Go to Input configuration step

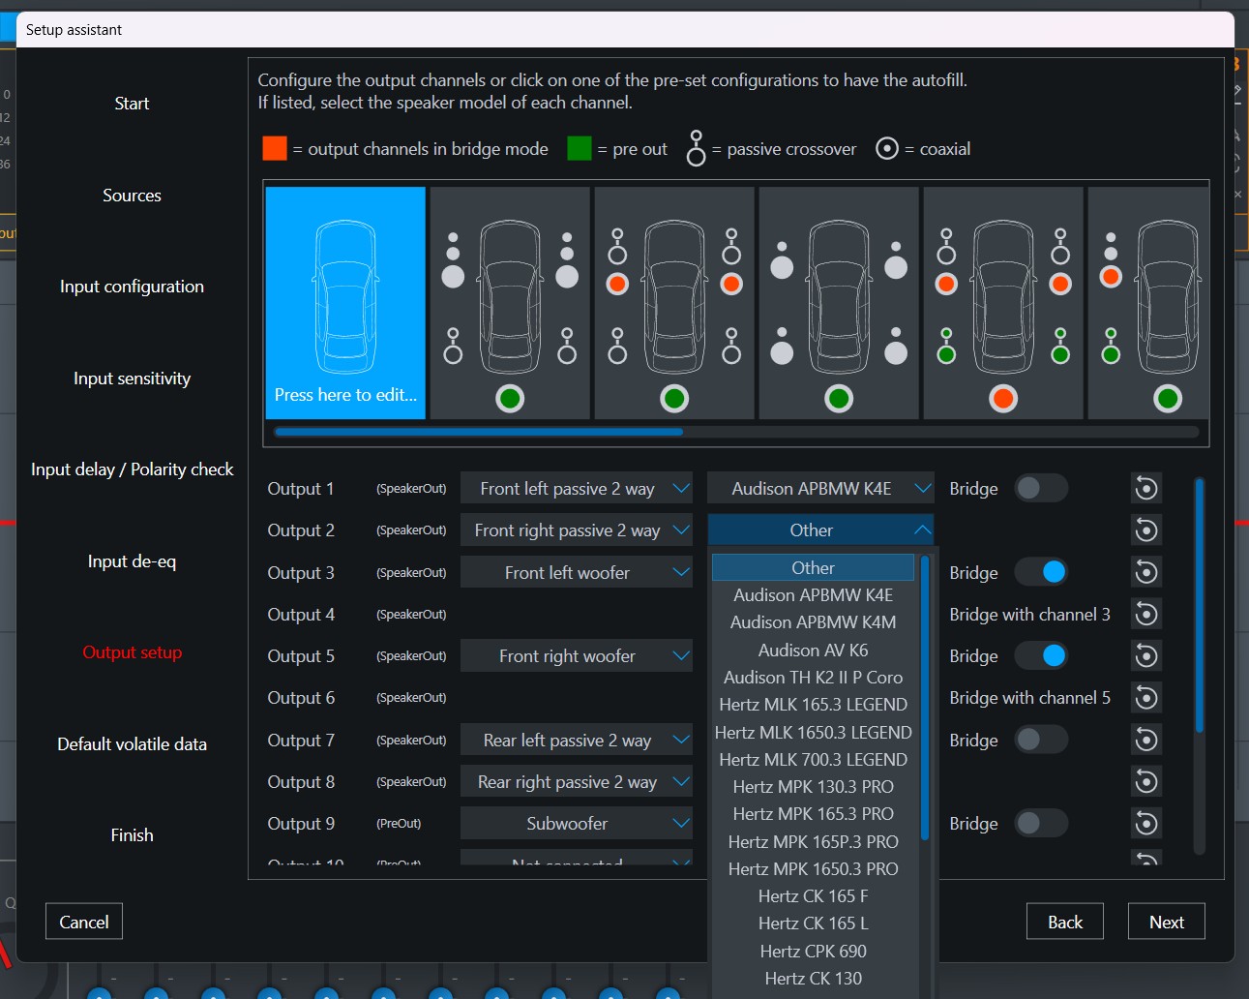tap(132, 286)
